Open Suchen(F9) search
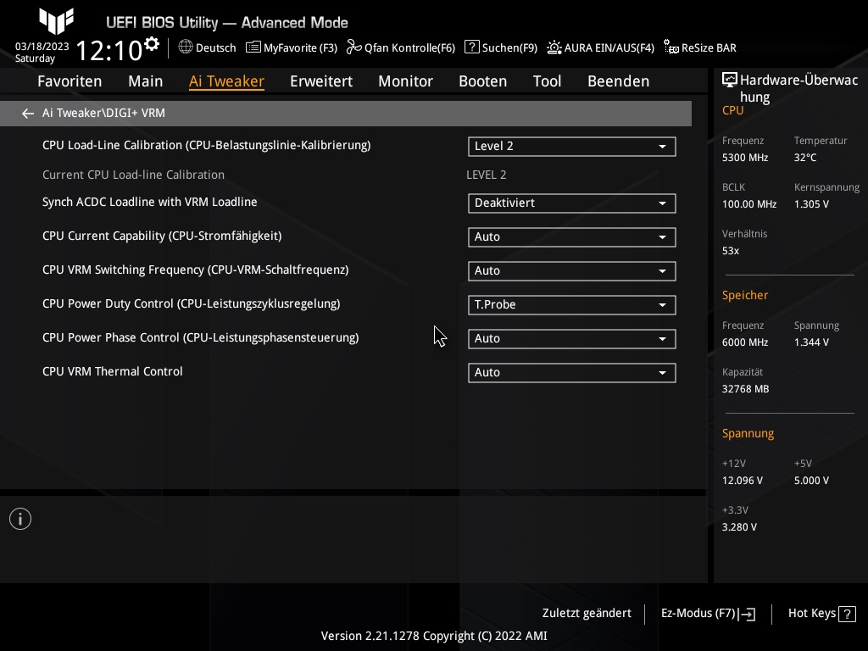 click(501, 47)
